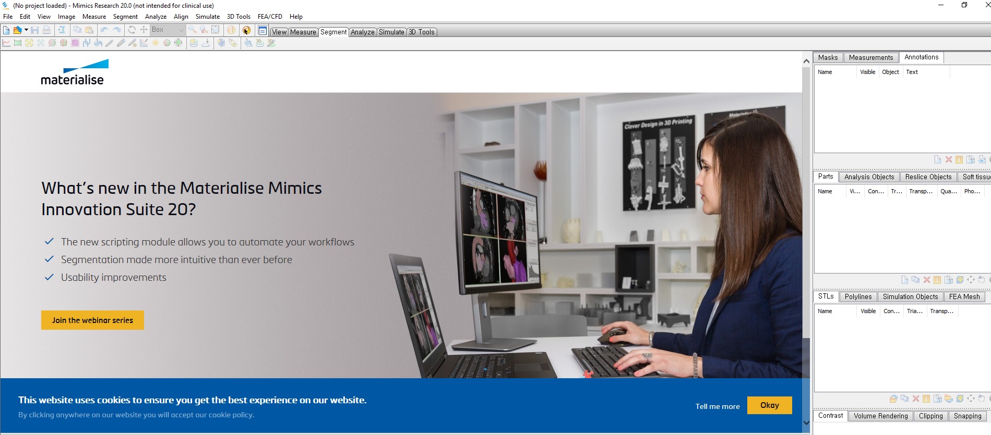The height and width of the screenshot is (435, 991).
Task: Select the Clipping tab
Action: click(x=931, y=416)
